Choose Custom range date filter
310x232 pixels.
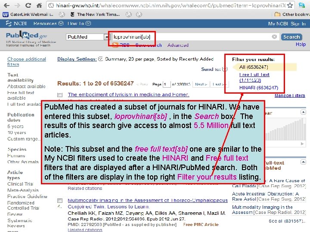tap(24, 139)
